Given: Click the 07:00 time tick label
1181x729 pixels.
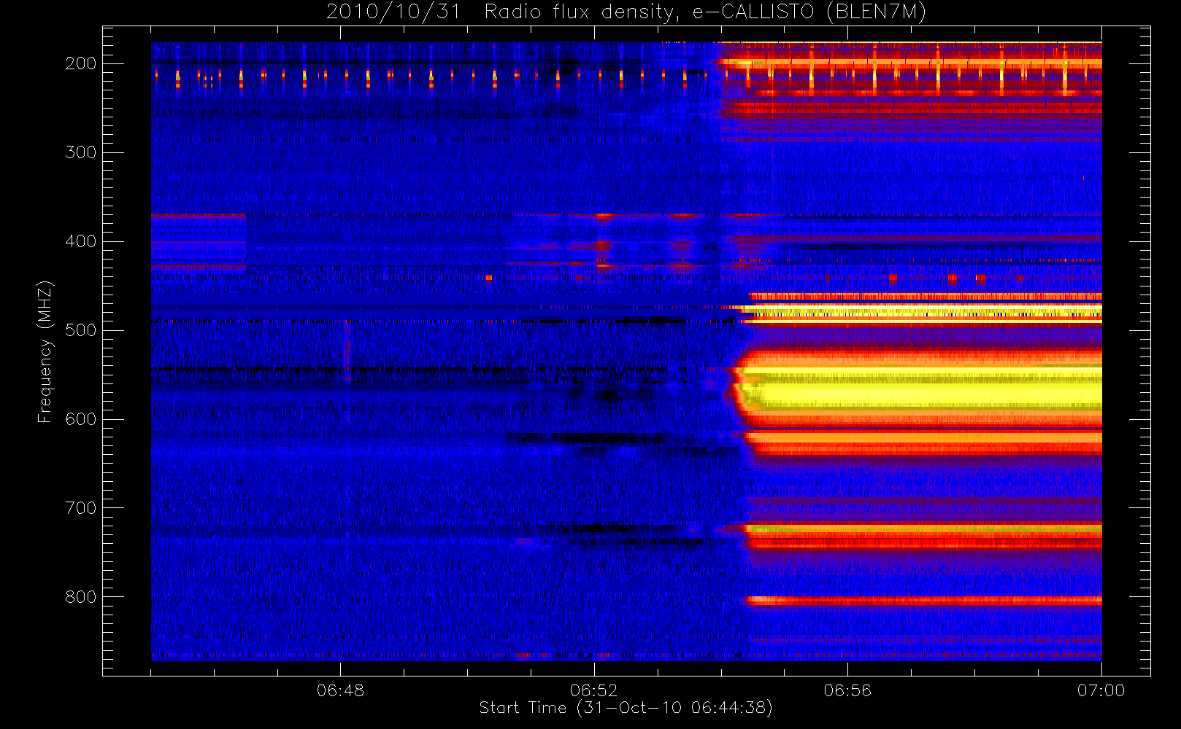Looking at the screenshot, I should point(1101,690).
